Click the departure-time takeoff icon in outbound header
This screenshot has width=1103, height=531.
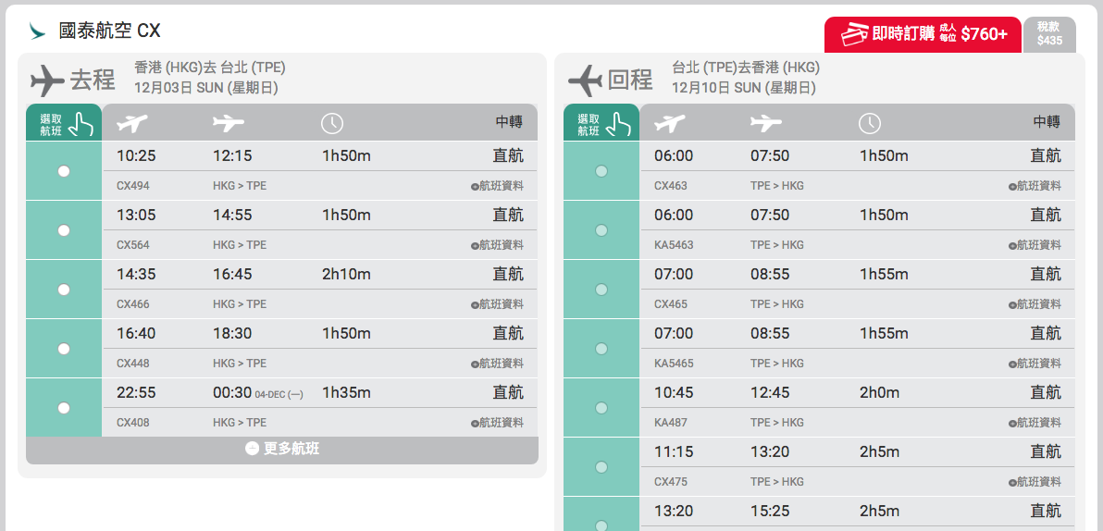pos(132,124)
